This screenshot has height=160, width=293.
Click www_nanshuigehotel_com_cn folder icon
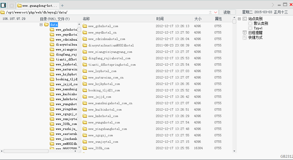[85, 103]
